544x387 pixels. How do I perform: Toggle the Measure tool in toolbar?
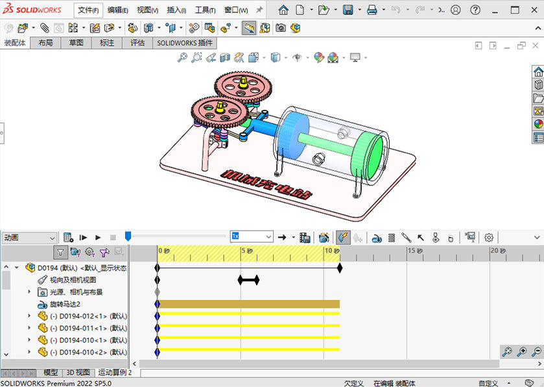(x=249, y=28)
